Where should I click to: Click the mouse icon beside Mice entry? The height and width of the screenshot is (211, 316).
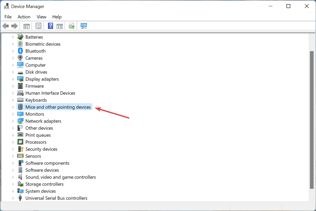tap(20, 107)
